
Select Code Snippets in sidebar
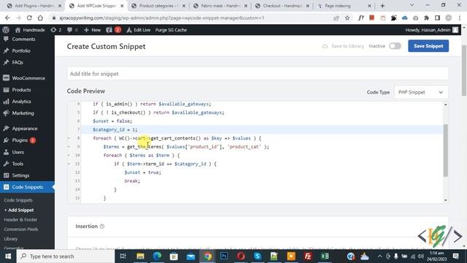point(27,187)
